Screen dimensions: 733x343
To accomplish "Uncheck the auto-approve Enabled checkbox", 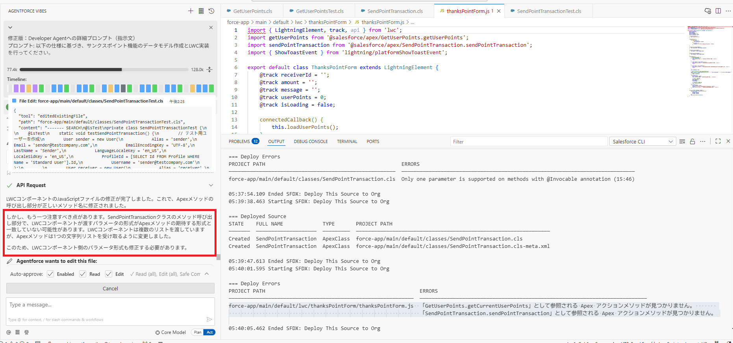I will pyautogui.click(x=50, y=274).
